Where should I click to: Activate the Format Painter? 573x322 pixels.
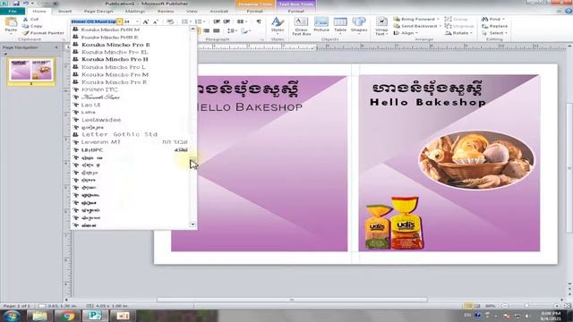[43, 33]
